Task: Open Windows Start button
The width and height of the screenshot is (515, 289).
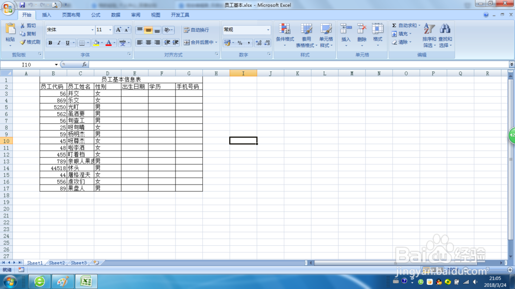Action: point(10,281)
